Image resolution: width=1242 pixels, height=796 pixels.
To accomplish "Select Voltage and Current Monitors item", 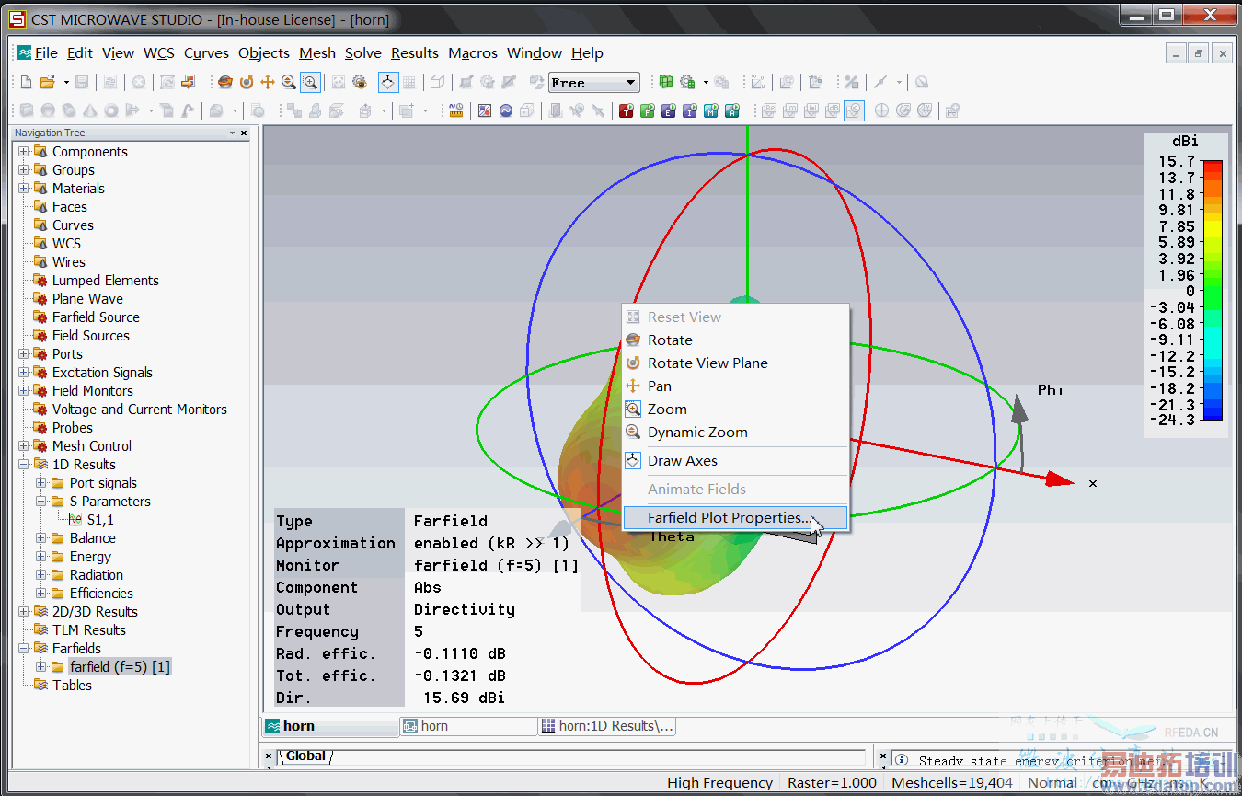I will (x=139, y=409).
